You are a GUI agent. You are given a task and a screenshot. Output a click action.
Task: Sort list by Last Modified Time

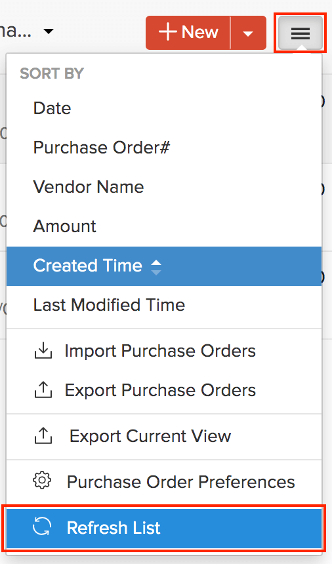(164, 306)
